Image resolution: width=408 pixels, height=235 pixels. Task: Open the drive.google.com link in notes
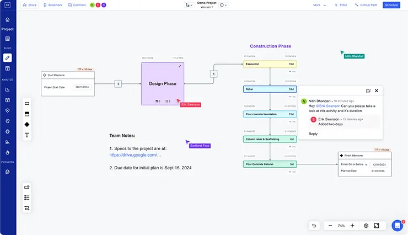pos(135,155)
